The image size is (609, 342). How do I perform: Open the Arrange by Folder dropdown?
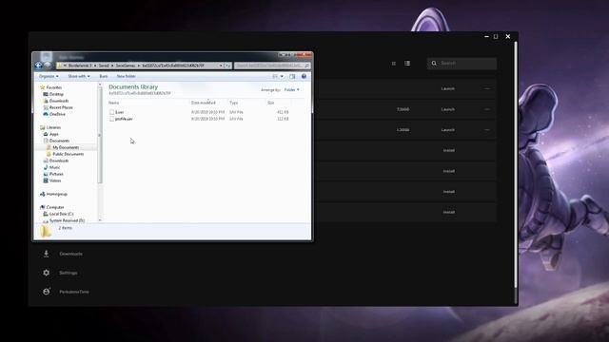pyautogui.click(x=292, y=89)
